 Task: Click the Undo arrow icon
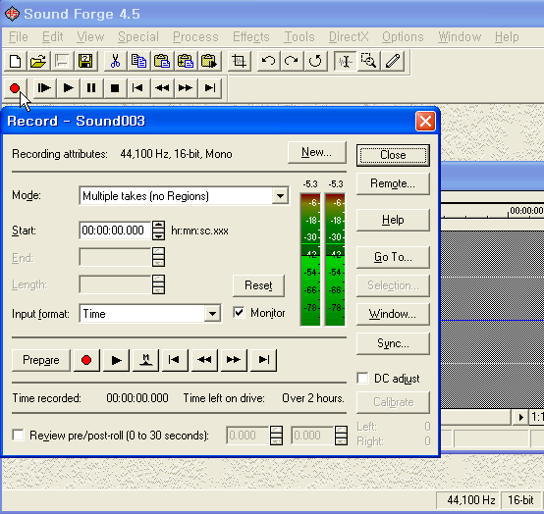point(268,62)
